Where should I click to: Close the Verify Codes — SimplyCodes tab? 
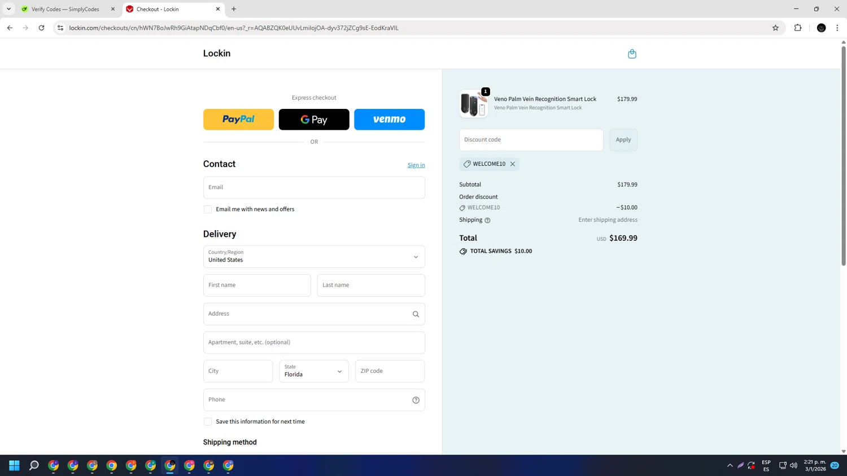point(113,9)
